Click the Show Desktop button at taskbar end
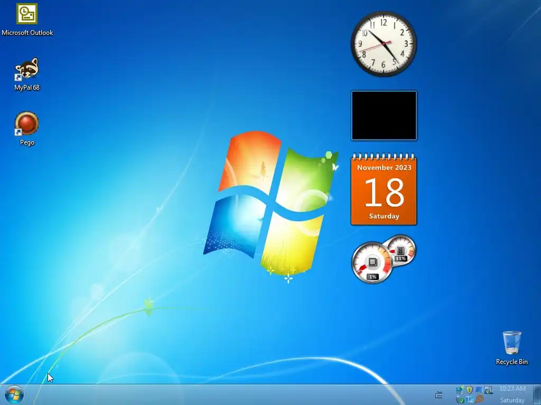Viewport: 541px width, 405px height. (537, 394)
